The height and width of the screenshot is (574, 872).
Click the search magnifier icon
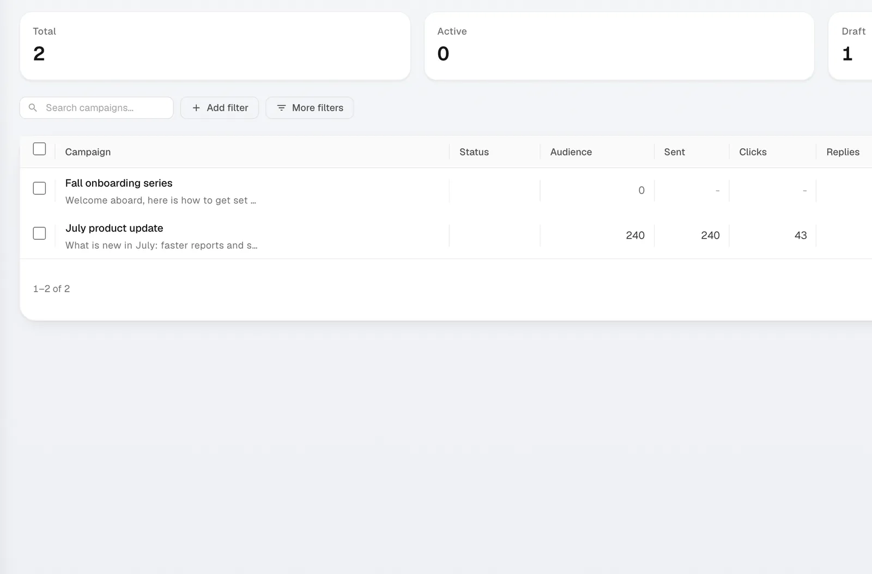(33, 108)
